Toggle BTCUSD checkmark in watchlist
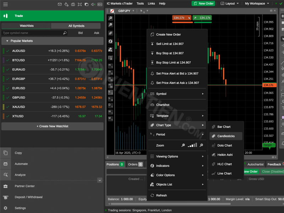Image resolution: width=284 pixels, height=213 pixels. tap(7, 60)
